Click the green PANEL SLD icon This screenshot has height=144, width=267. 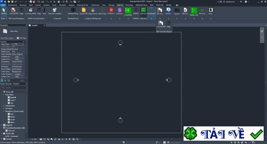point(194,12)
